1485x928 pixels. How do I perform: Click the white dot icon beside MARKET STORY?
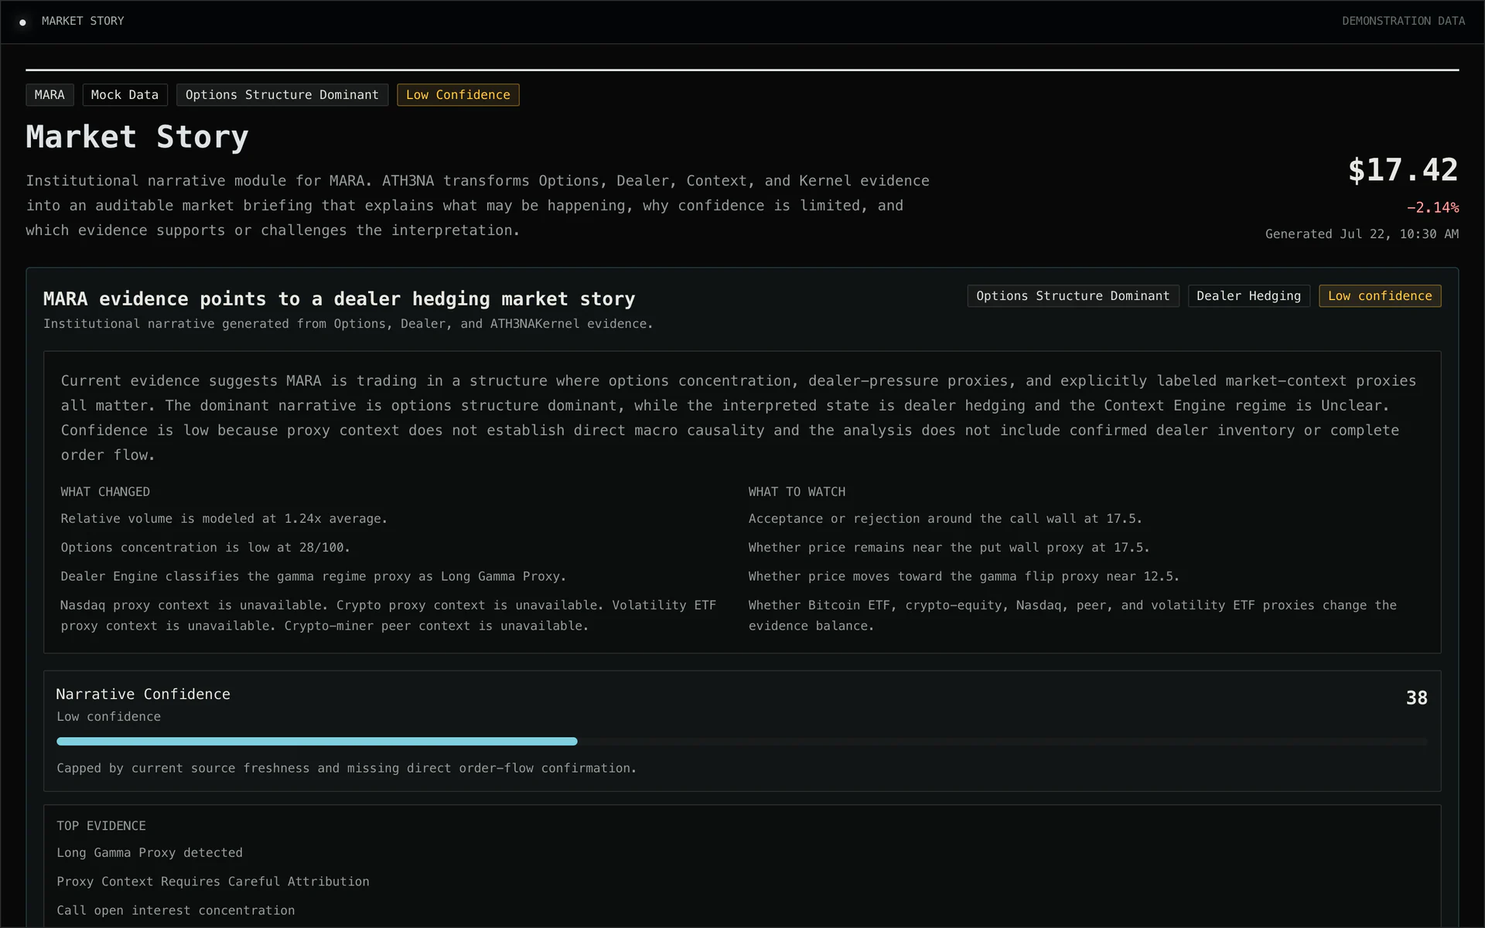(x=22, y=22)
